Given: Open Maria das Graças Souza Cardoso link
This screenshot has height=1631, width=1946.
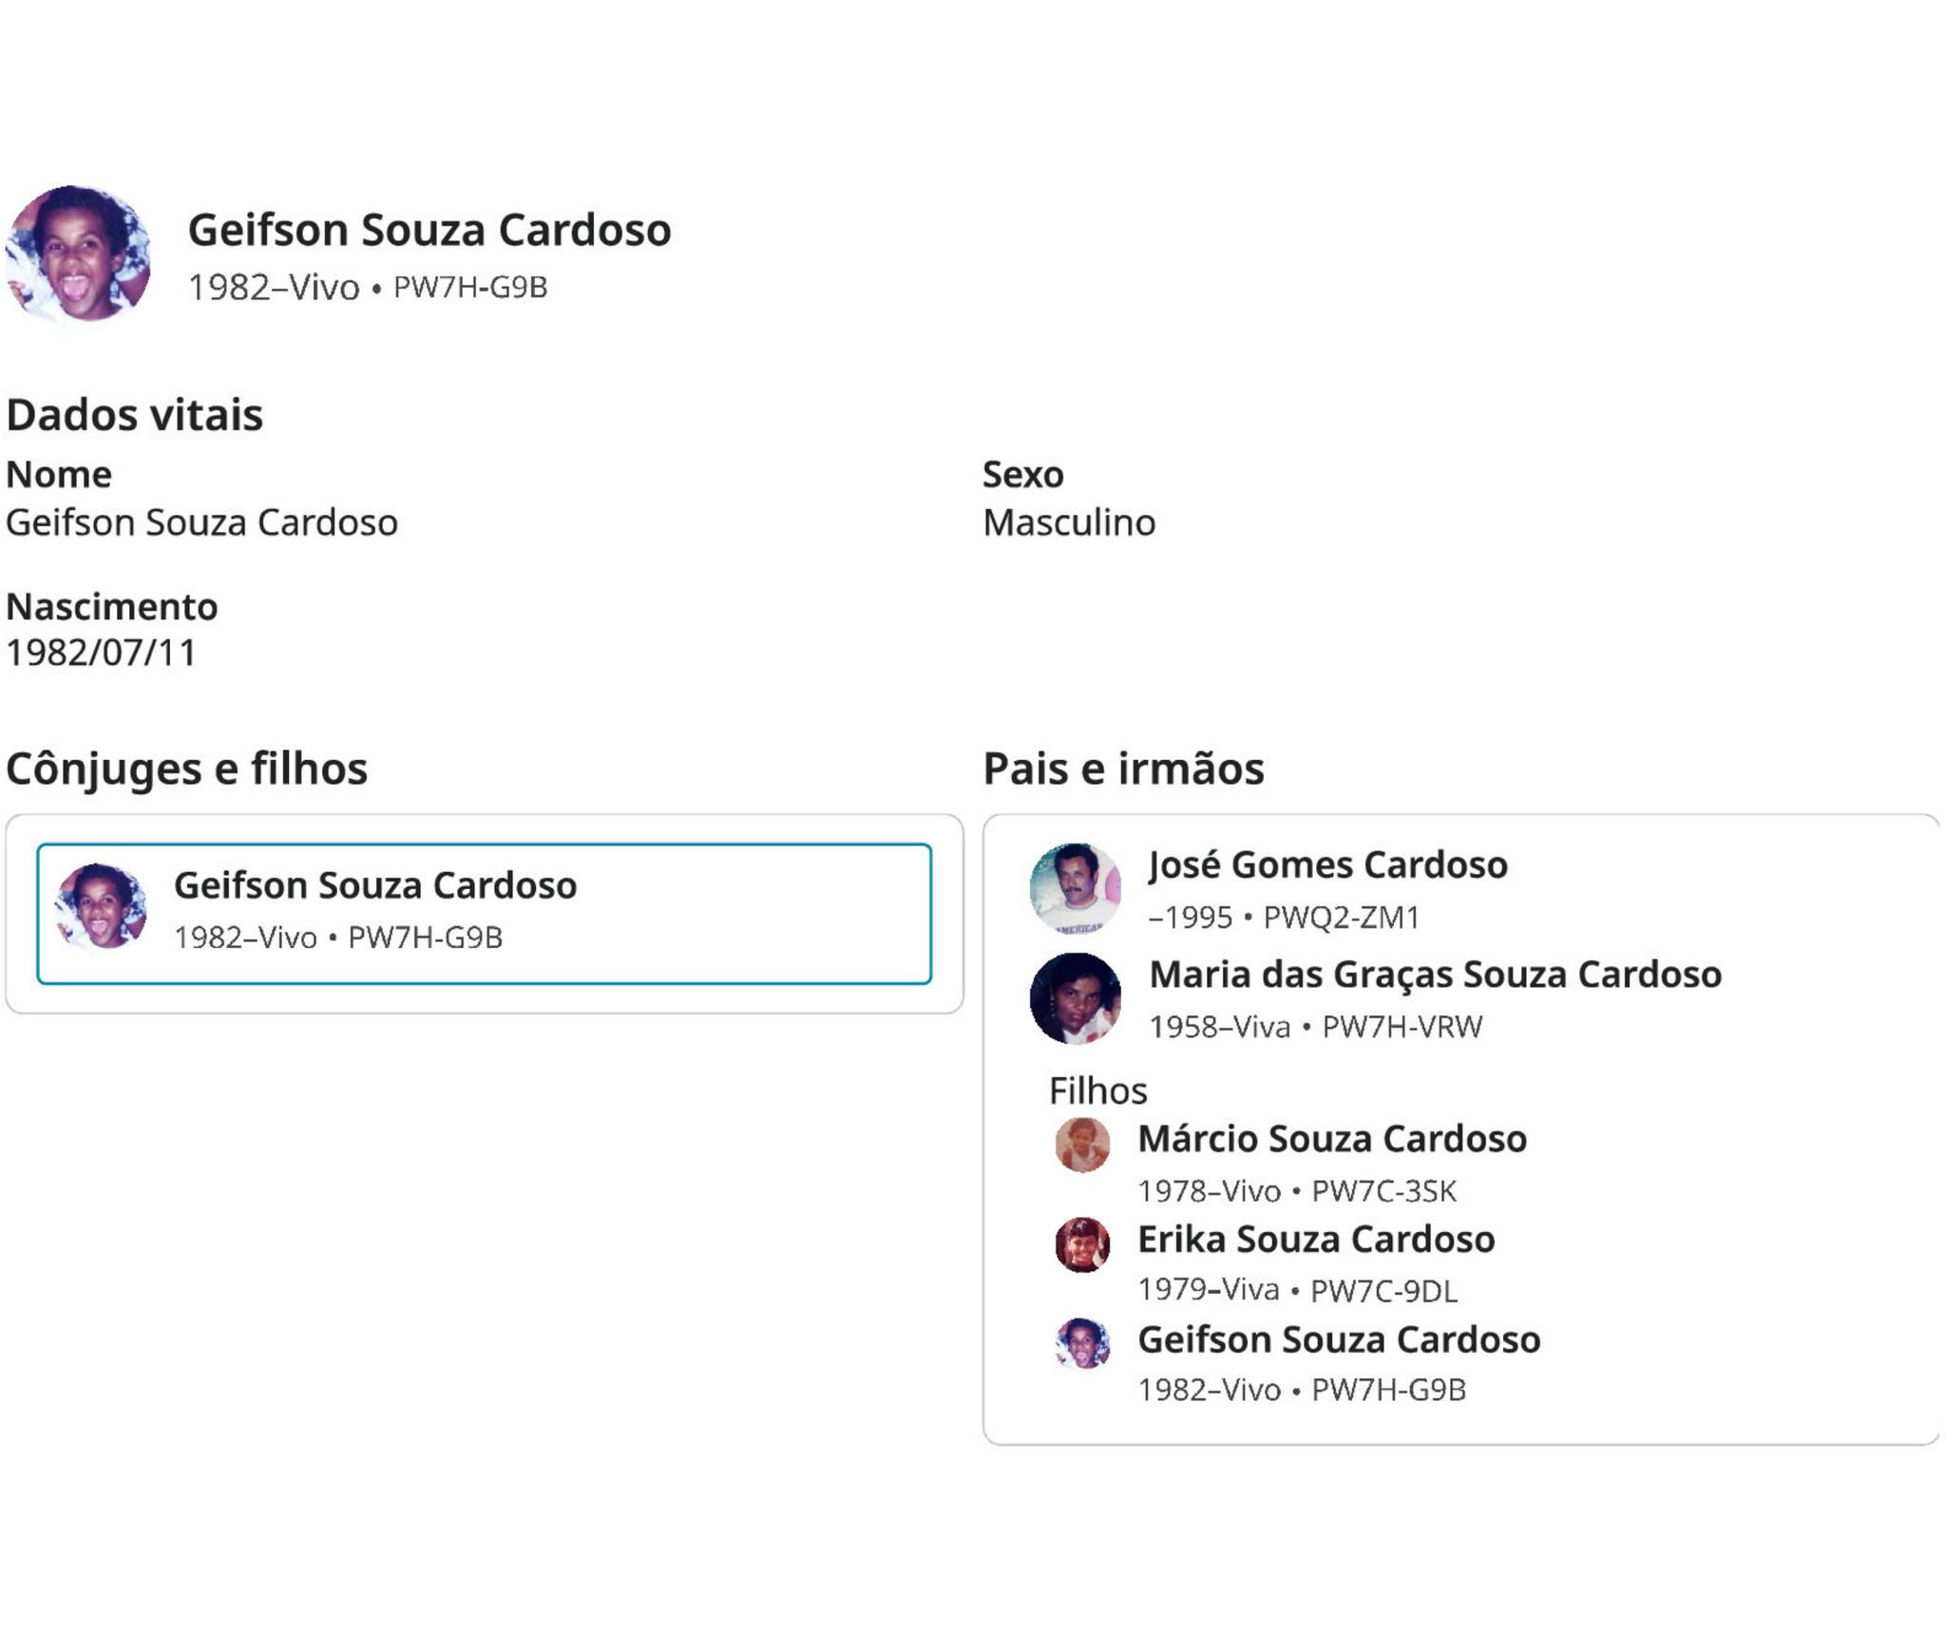Looking at the screenshot, I should (1435, 975).
